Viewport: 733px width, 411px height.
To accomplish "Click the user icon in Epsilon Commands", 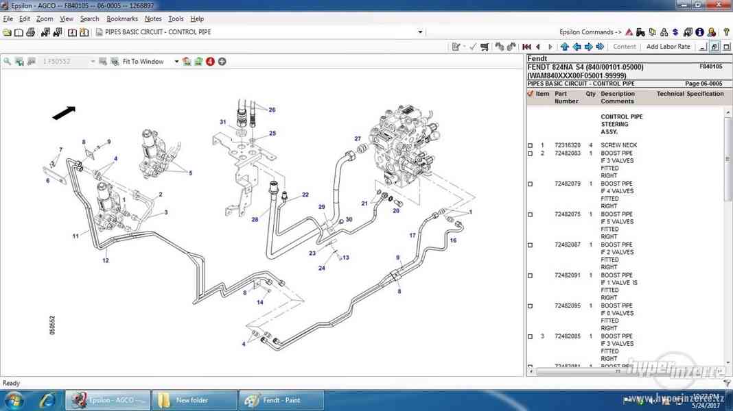I will (x=712, y=32).
